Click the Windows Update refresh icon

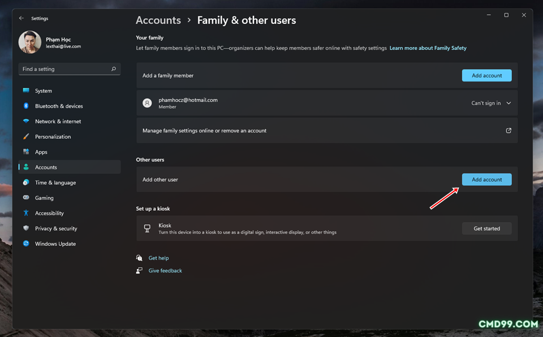pyautogui.click(x=26, y=244)
